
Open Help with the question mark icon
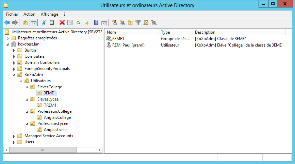[x=96, y=23]
